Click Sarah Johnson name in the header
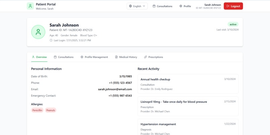The image size is (270, 135). click(213, 5)
